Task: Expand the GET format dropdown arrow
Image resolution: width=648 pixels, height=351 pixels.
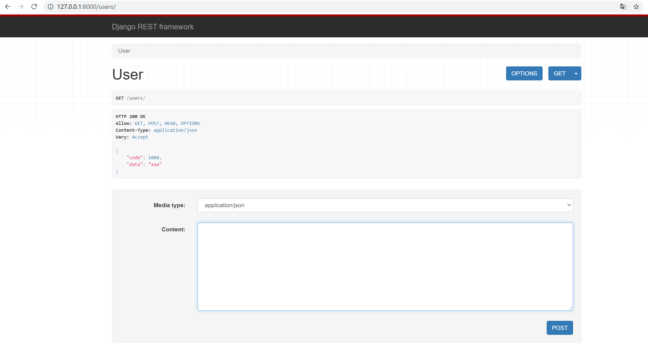Action: (576, 74)
